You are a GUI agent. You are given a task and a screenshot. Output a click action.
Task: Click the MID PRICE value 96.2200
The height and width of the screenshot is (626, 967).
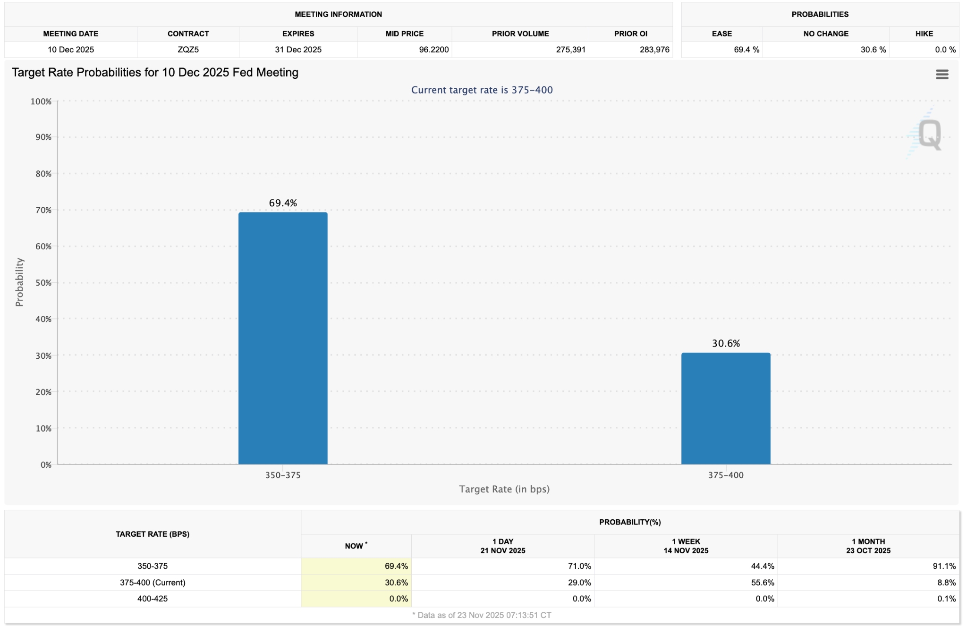tap(433, 50)
